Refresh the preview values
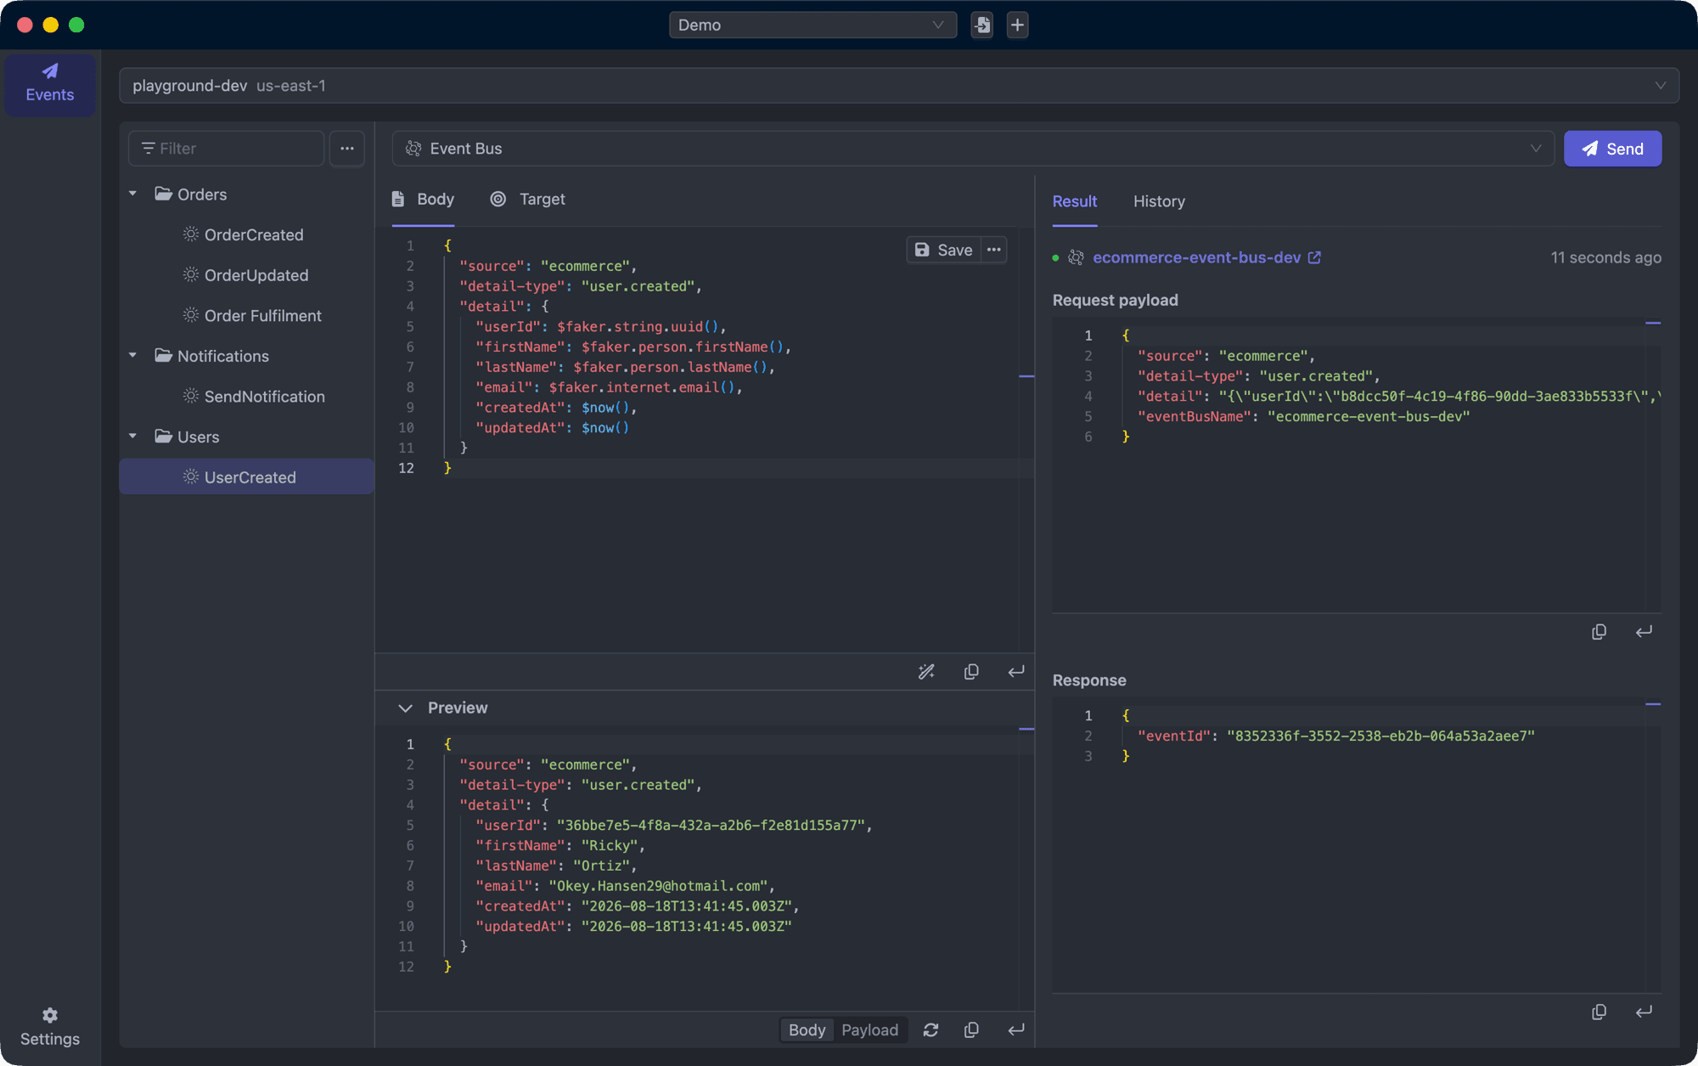1698x1066 pixels. tap(931, 1029)
